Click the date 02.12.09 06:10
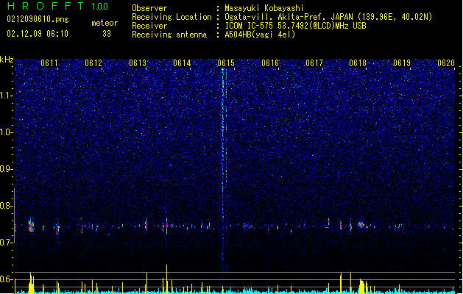463x294 pixels. [38, 34]
